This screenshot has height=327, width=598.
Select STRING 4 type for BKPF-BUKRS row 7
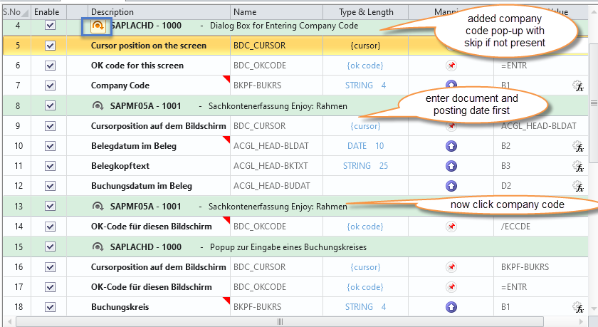click(x=365, y=85)
